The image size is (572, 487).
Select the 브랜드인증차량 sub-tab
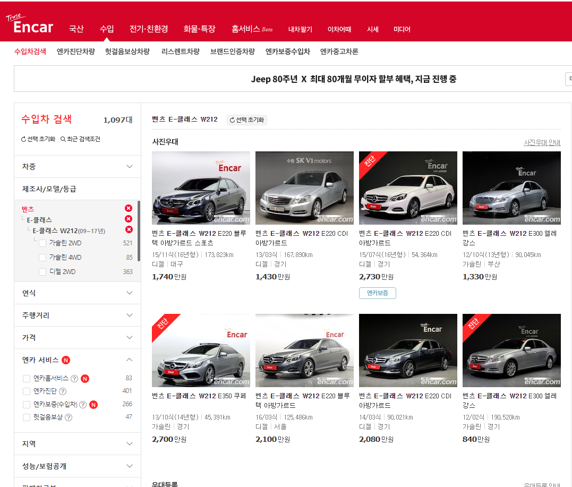[233, 52]
